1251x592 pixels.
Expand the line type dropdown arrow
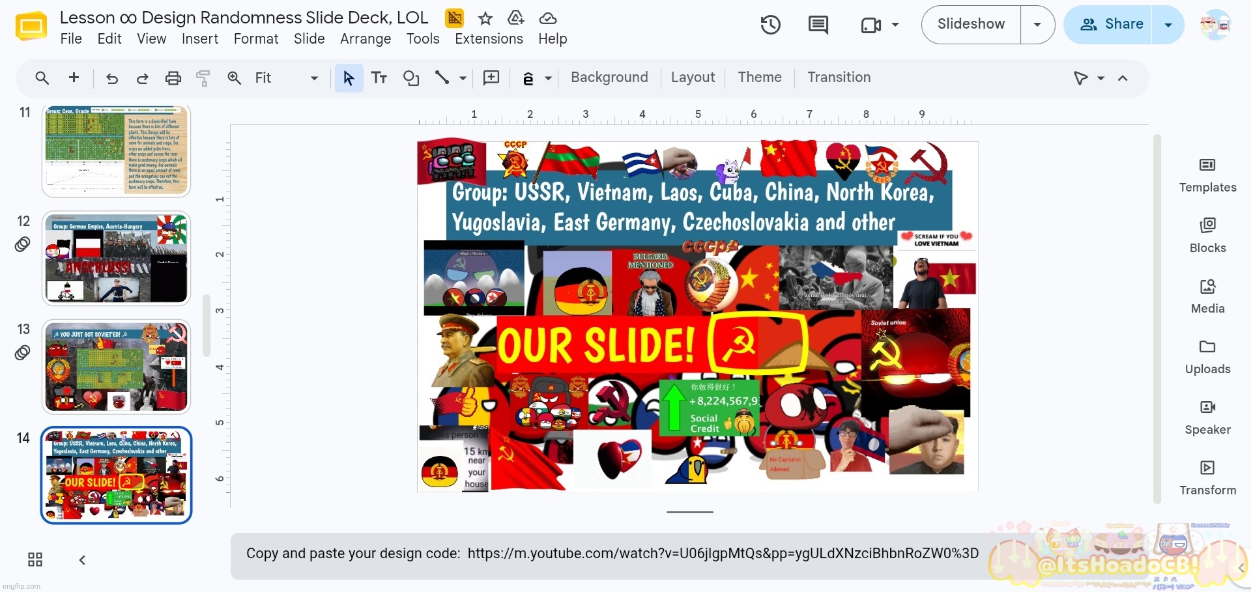click(463, 78)
